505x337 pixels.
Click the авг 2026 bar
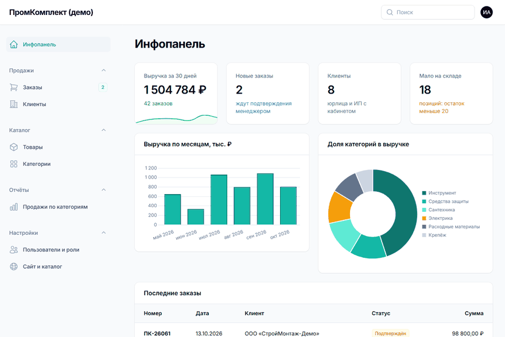point(242,206)
